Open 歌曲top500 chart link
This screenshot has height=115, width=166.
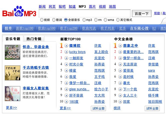point(47,28)
